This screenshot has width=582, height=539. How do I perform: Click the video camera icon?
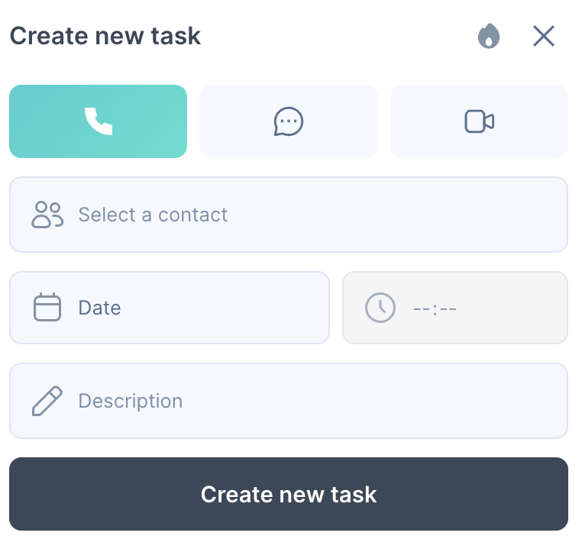[x=479, y=121]
